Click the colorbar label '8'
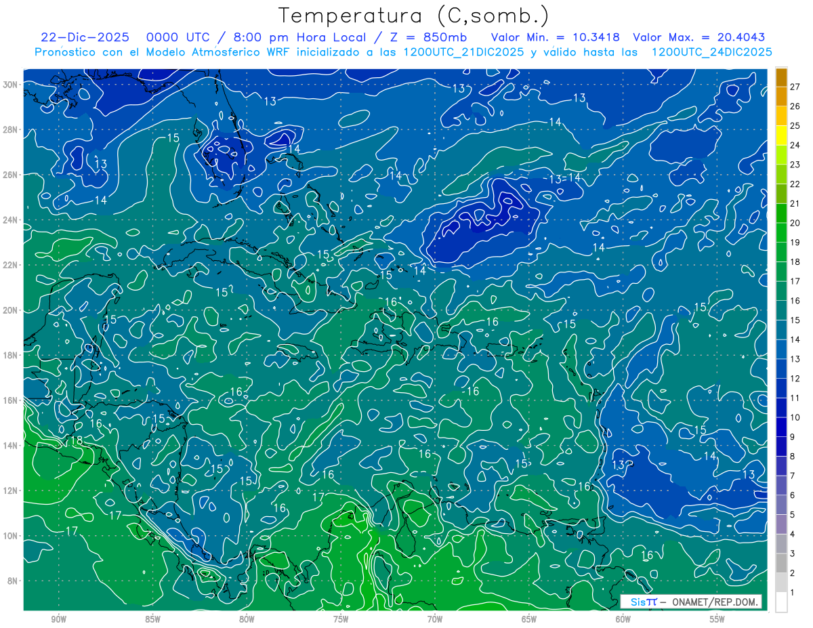813x628 pixels. pos(793,456)
